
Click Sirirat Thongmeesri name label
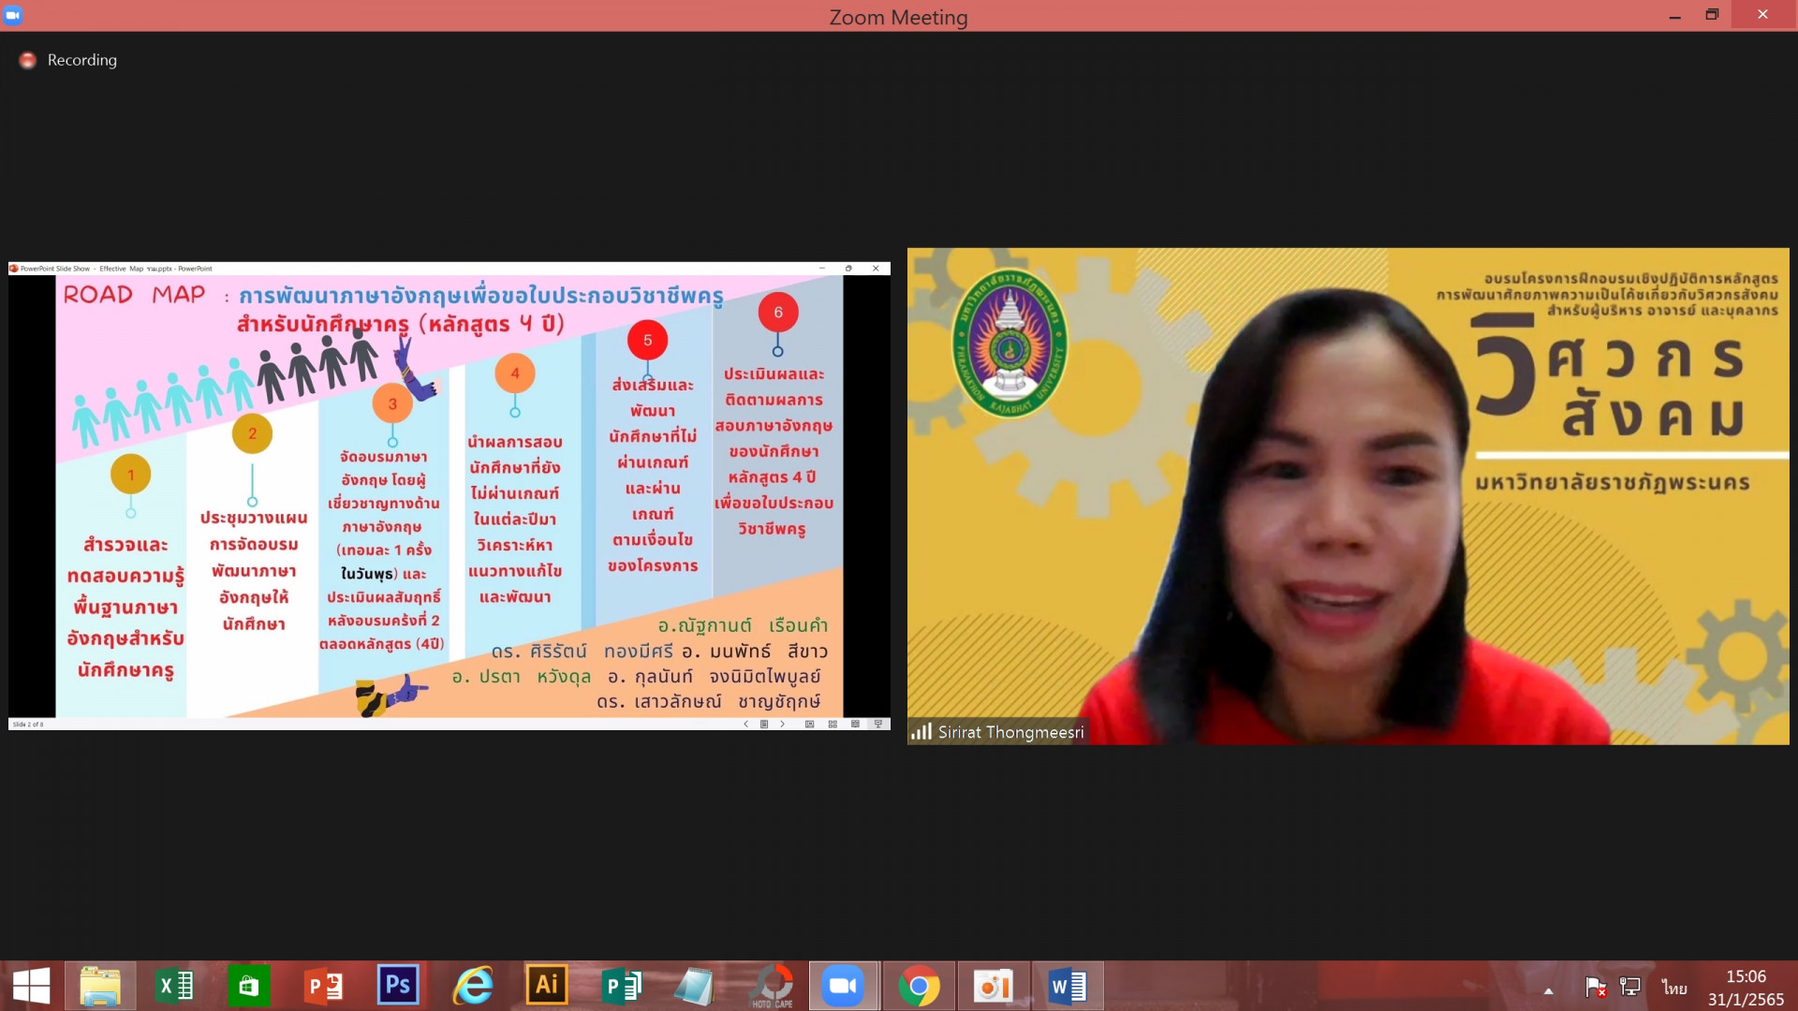[1010, 732]
